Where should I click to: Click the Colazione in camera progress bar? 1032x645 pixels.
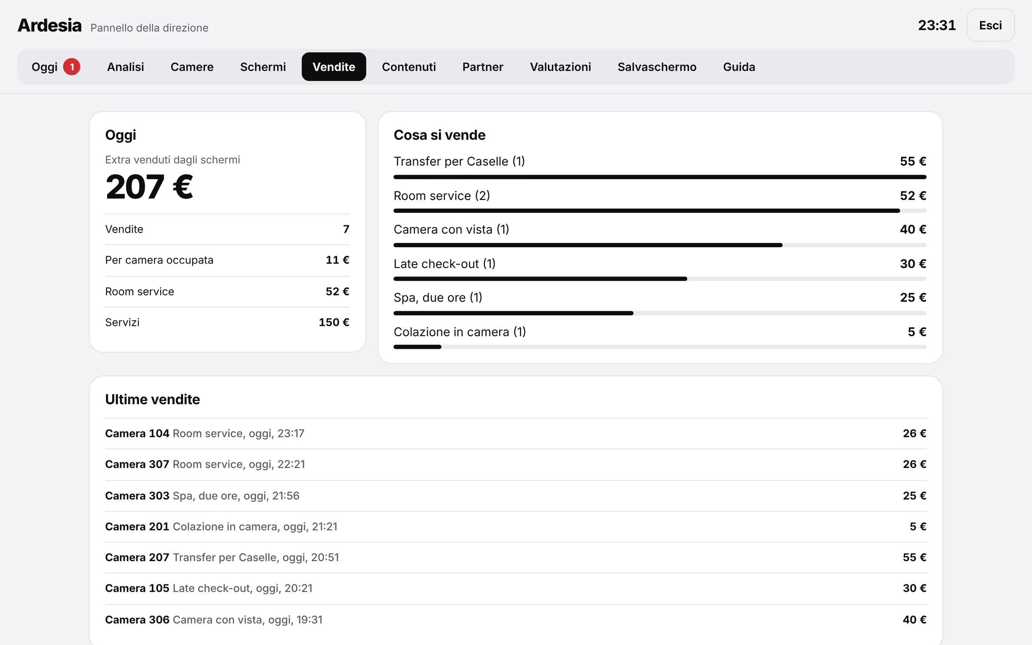660,347
